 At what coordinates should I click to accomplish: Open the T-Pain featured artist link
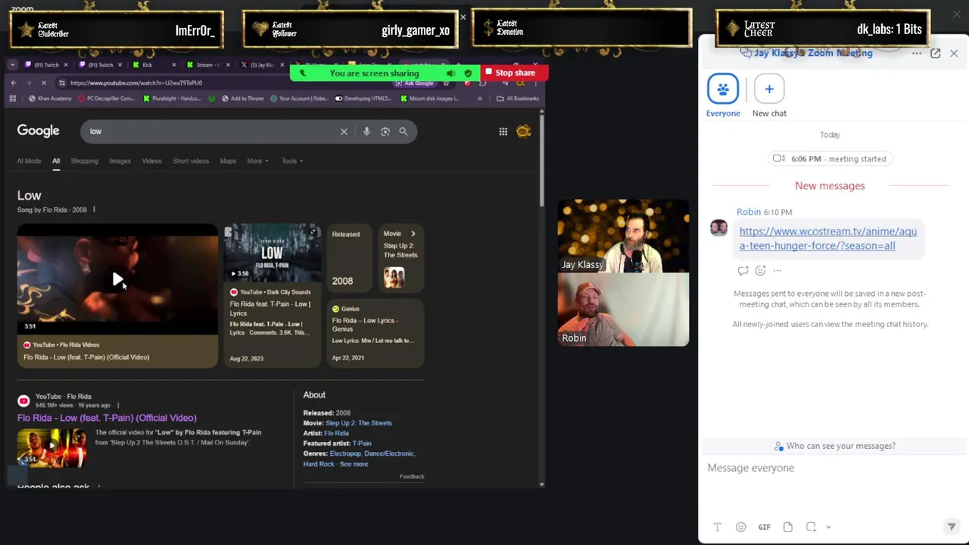(x=362, y=444)
